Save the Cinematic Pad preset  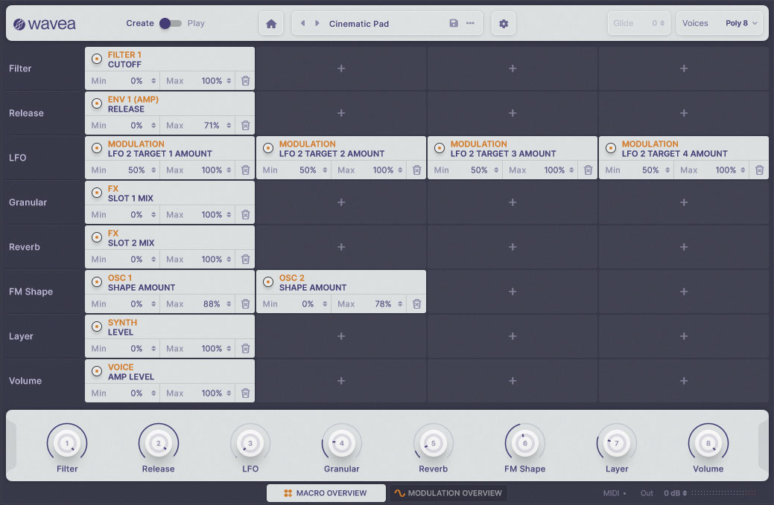(454, 23)
